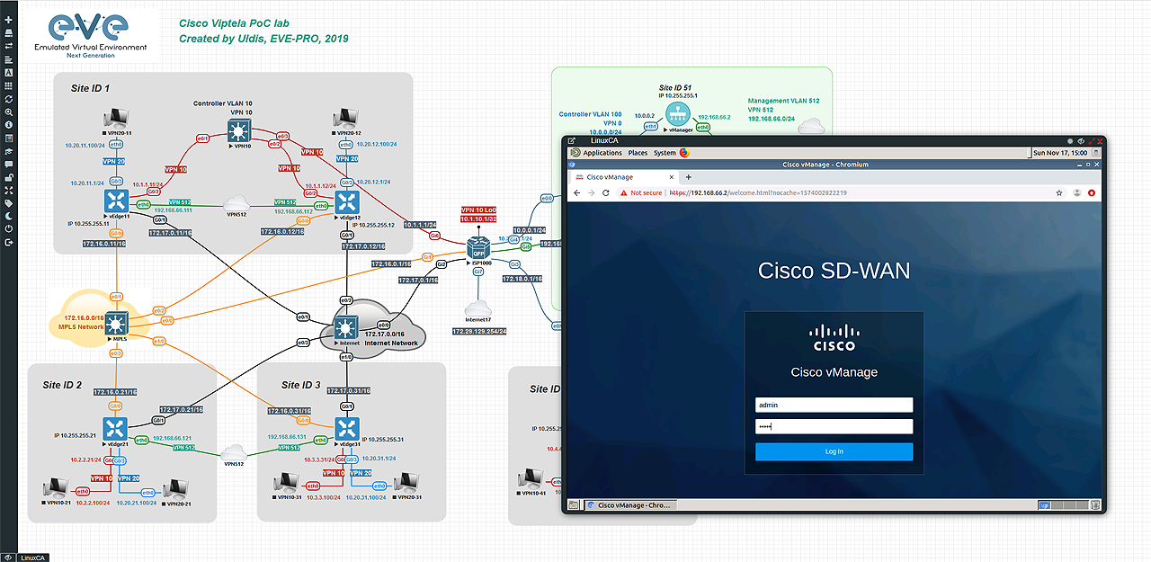This screenshot has height=562, width=1151.
Task: Click the Log In button
Action: [x=834, y=451]
